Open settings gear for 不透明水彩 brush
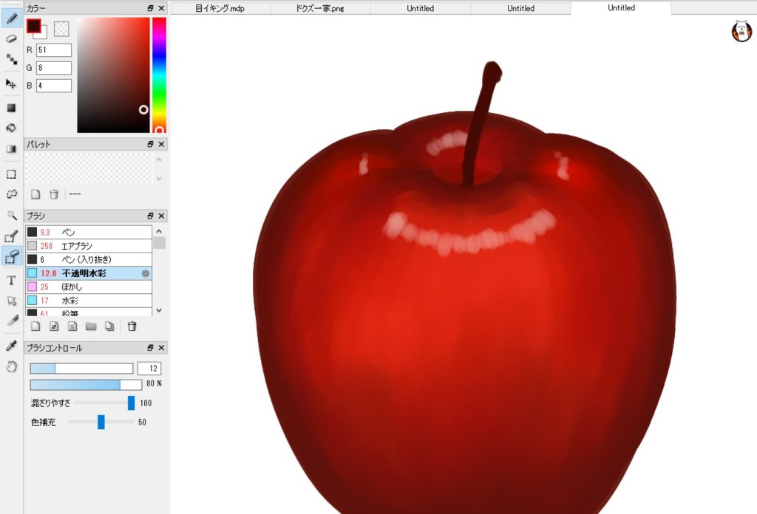This screenshot has height=514, width=757. pos(146,273)
